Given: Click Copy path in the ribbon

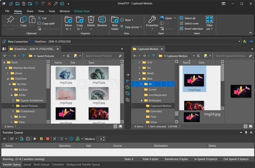Looking at the screenshot, I should (46, 23).
